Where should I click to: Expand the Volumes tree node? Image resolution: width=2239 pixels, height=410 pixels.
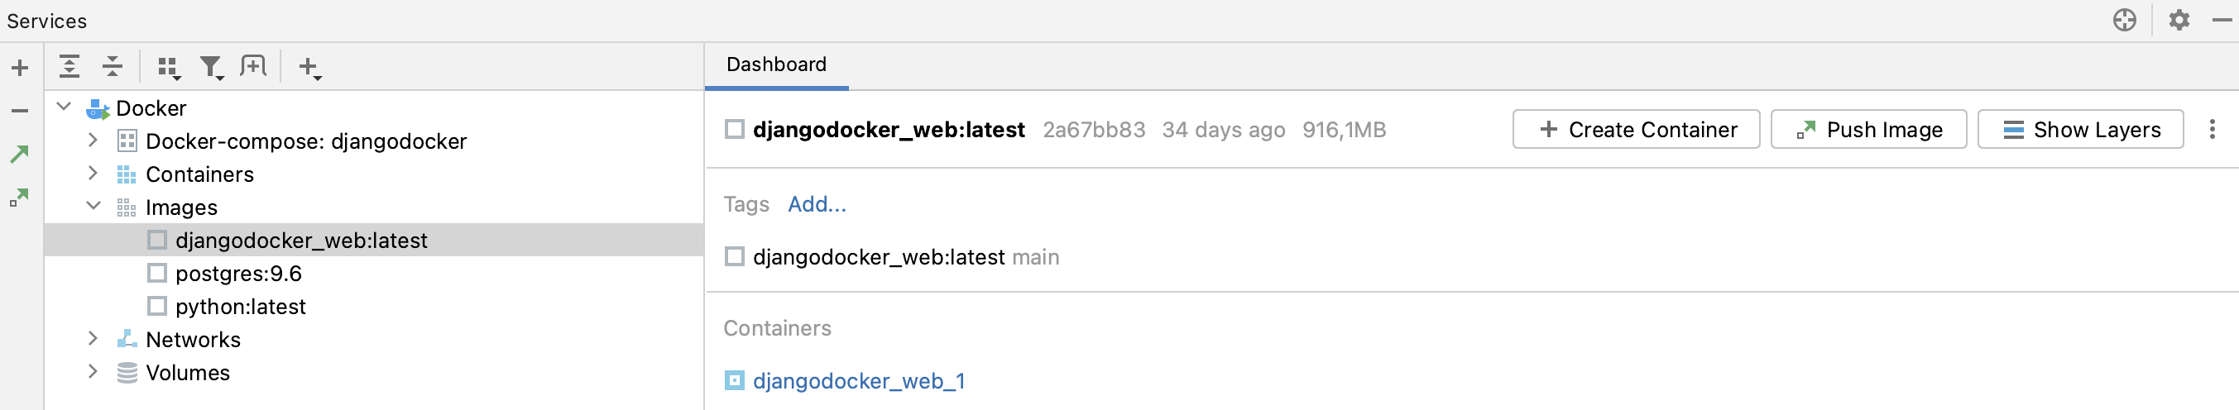(x=93, y=372)
